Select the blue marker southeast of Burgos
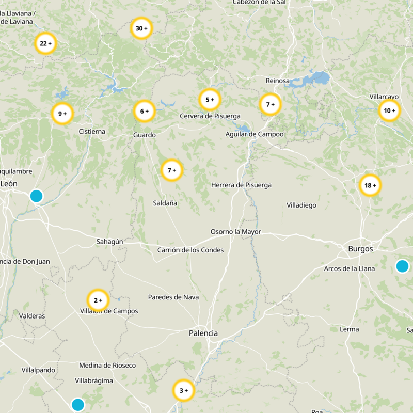The height and width of the screenshot is (413, 413). click(x=402, y=266)
